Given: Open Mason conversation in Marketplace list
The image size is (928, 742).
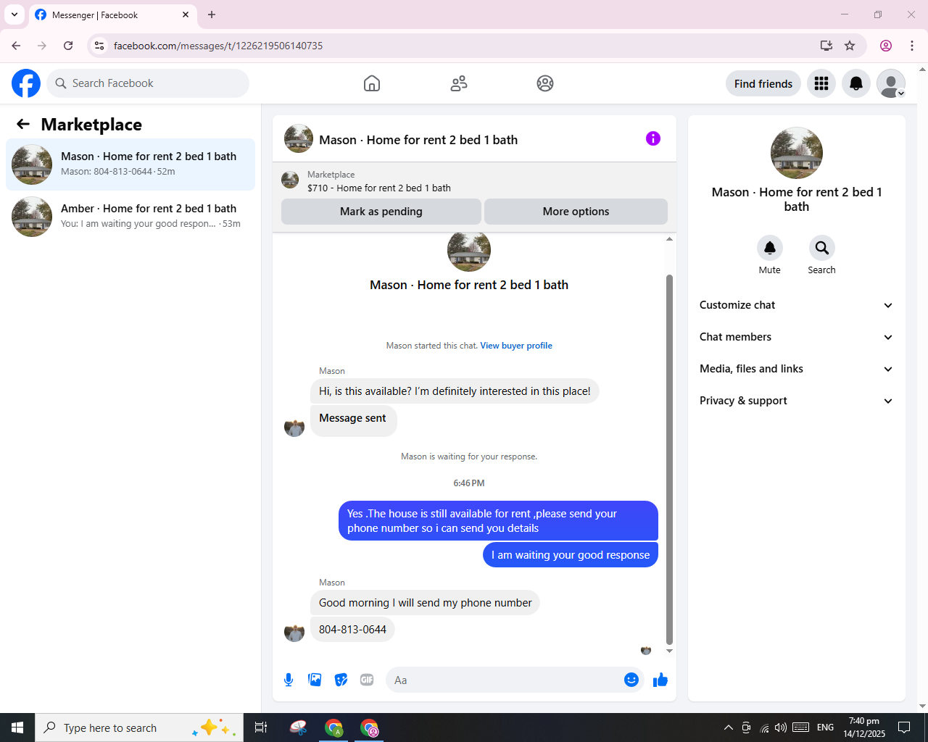Looking at the screenshot, I should pyautogui.click(x=130, y=164).
